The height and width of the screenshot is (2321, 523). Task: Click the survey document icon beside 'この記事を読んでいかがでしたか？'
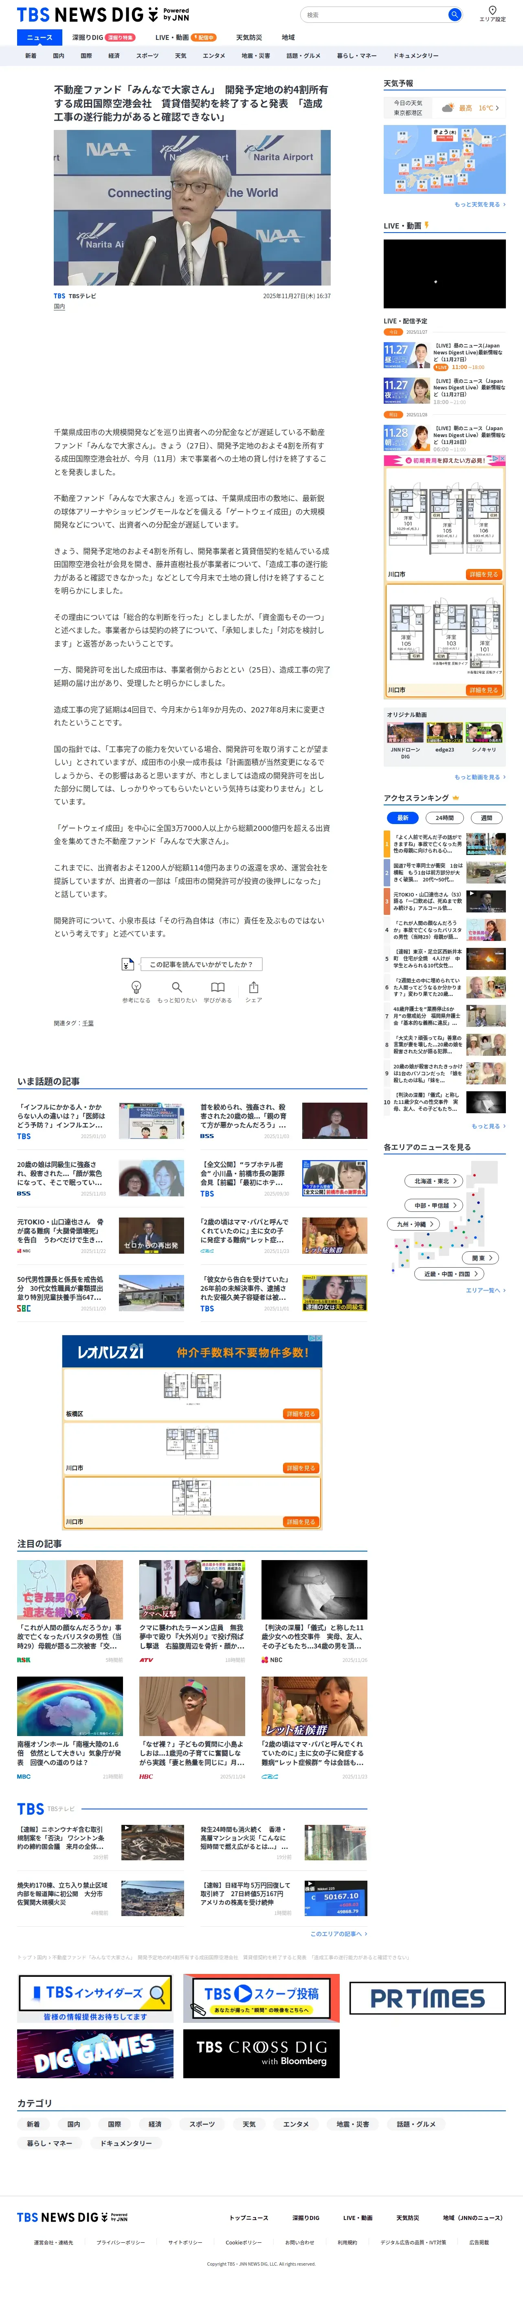(127, 964)
